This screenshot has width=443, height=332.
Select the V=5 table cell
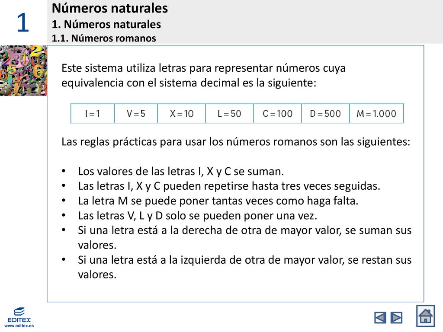coord(136,114)
